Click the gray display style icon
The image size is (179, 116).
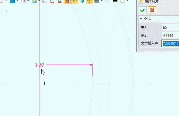97,1
